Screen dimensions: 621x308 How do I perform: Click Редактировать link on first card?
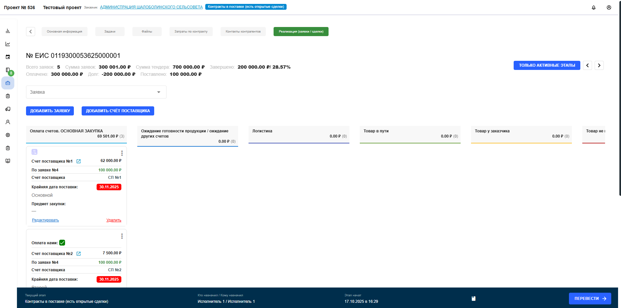pos(46,220)
